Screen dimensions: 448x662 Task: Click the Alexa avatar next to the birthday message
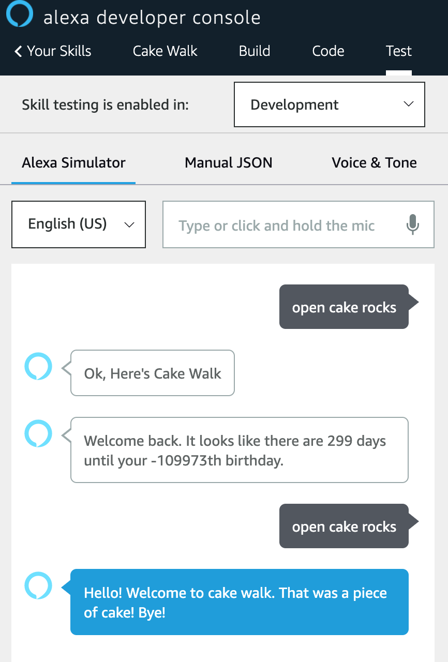tap(39, 433)
